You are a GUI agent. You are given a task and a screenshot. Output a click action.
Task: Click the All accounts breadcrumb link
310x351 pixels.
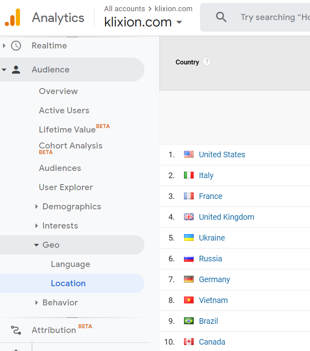coord(124,9)
